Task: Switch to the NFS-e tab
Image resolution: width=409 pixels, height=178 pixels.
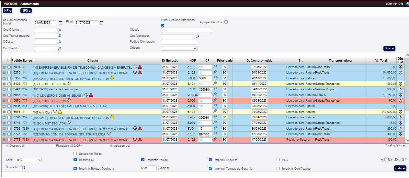Action: click(x=26, y=11)
